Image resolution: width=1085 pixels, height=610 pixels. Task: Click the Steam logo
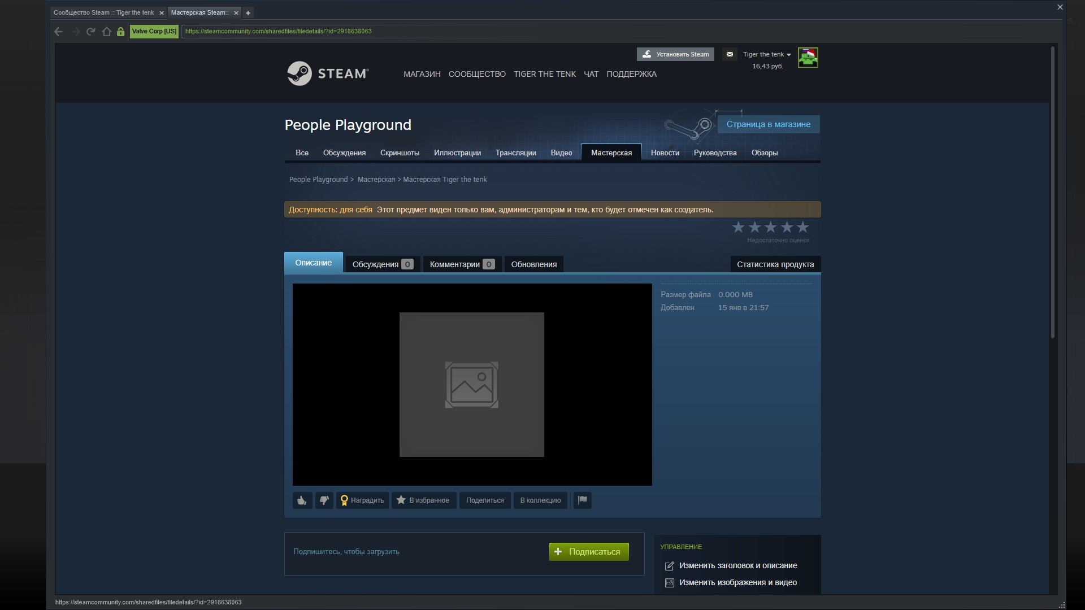tap(328, 73)
